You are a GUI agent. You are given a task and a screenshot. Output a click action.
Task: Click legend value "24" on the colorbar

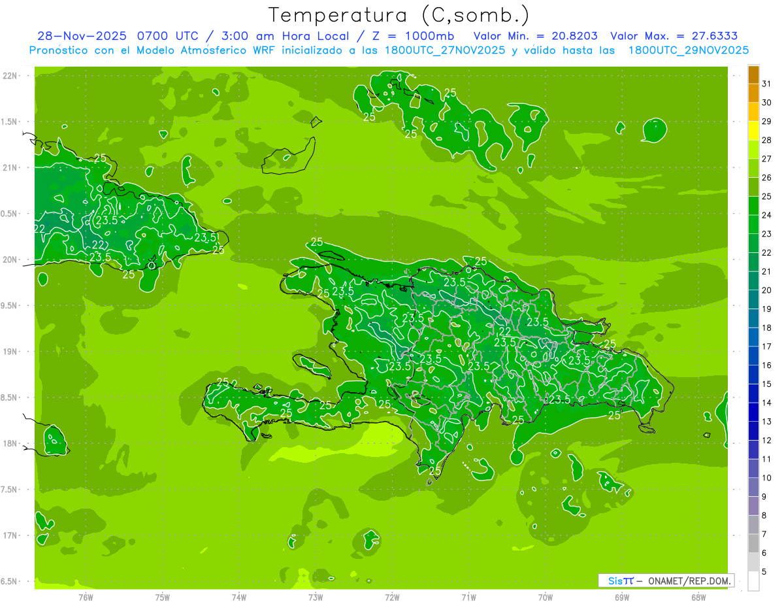(x=767, y=215)
